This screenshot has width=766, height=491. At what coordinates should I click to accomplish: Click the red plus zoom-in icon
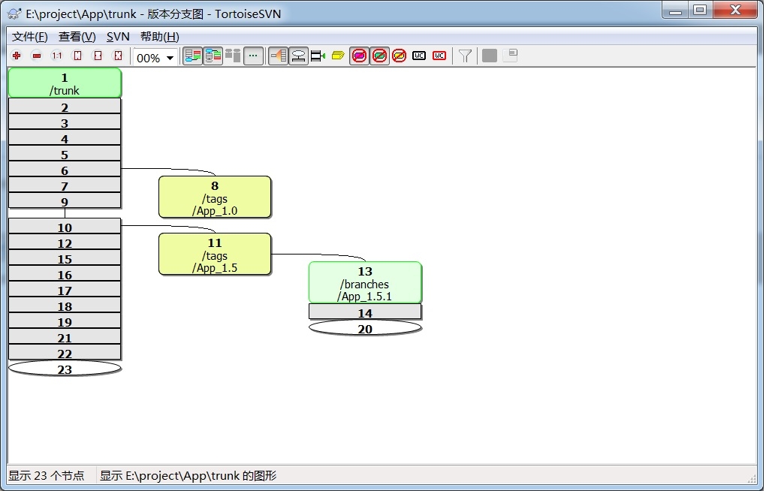[x=17, y=56]
